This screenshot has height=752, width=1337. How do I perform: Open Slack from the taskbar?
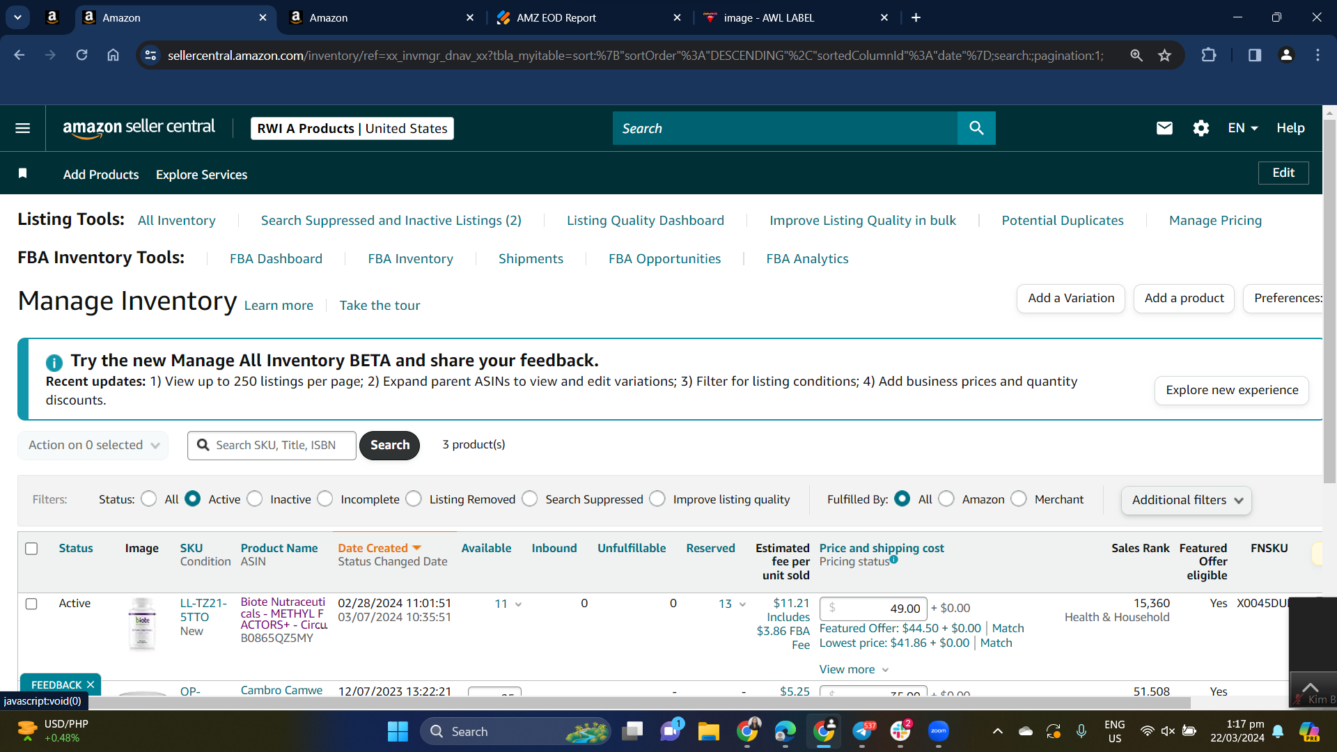[x=900, y=731]
